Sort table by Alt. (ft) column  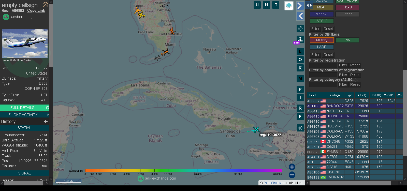362,95
